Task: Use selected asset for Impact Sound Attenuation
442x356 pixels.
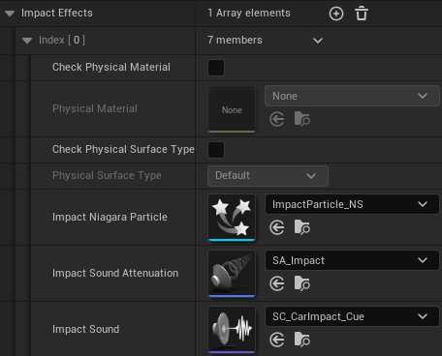Action: pyautogui.click(x=277, y=283)
